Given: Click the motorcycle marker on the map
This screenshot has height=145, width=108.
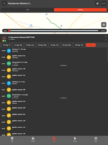Looking at the screenshot, I should point(46,15).
